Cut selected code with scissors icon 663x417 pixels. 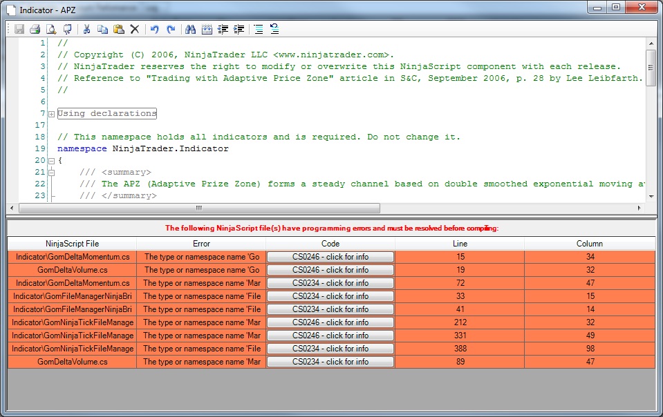86,29
